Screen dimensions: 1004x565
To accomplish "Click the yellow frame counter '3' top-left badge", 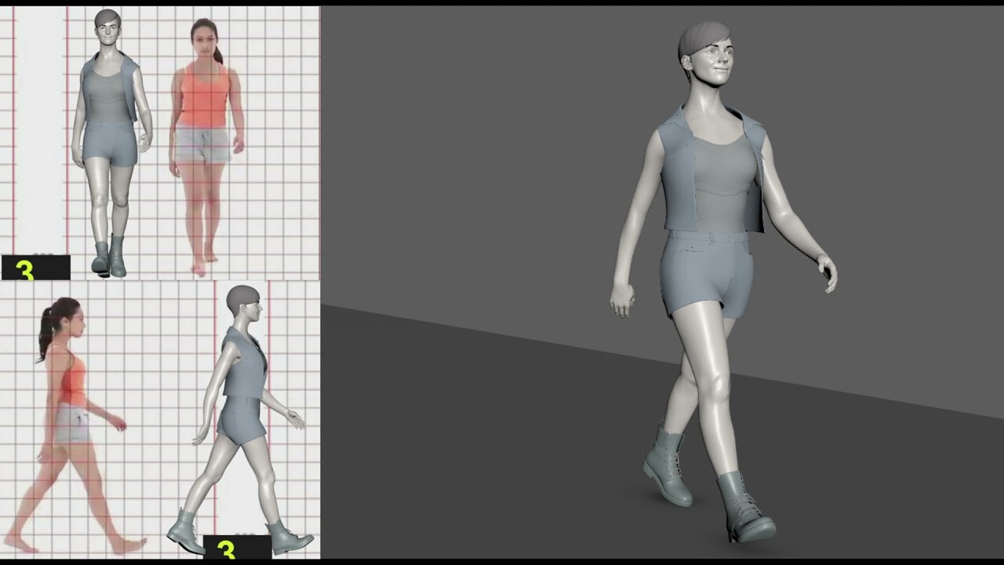I will [x=24, y=270].
